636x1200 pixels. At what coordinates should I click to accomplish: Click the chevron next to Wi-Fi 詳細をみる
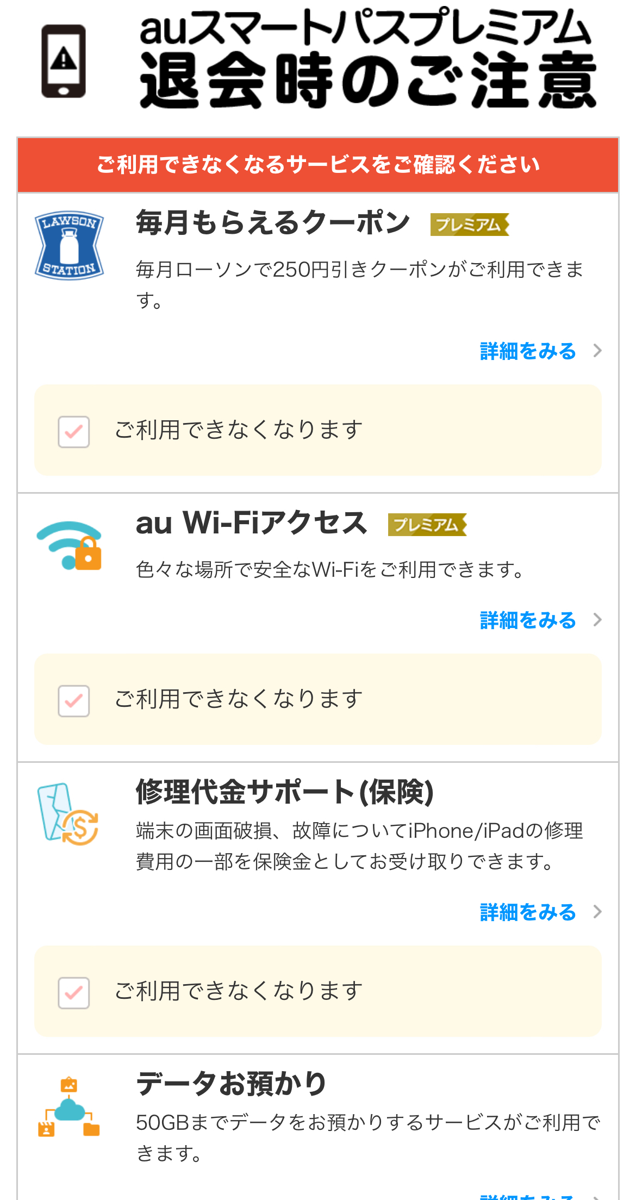point(597,620)
